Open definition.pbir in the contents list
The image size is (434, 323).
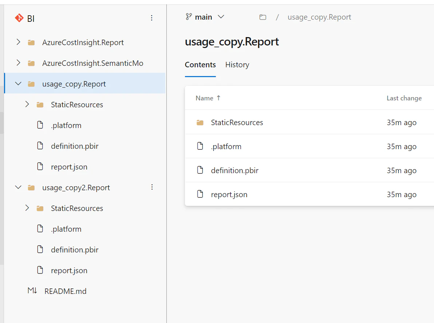pyautogui.click(x=234, y=170)
